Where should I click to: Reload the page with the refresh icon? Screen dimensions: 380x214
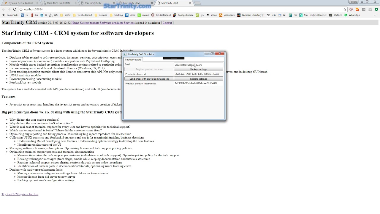point(15,9)
